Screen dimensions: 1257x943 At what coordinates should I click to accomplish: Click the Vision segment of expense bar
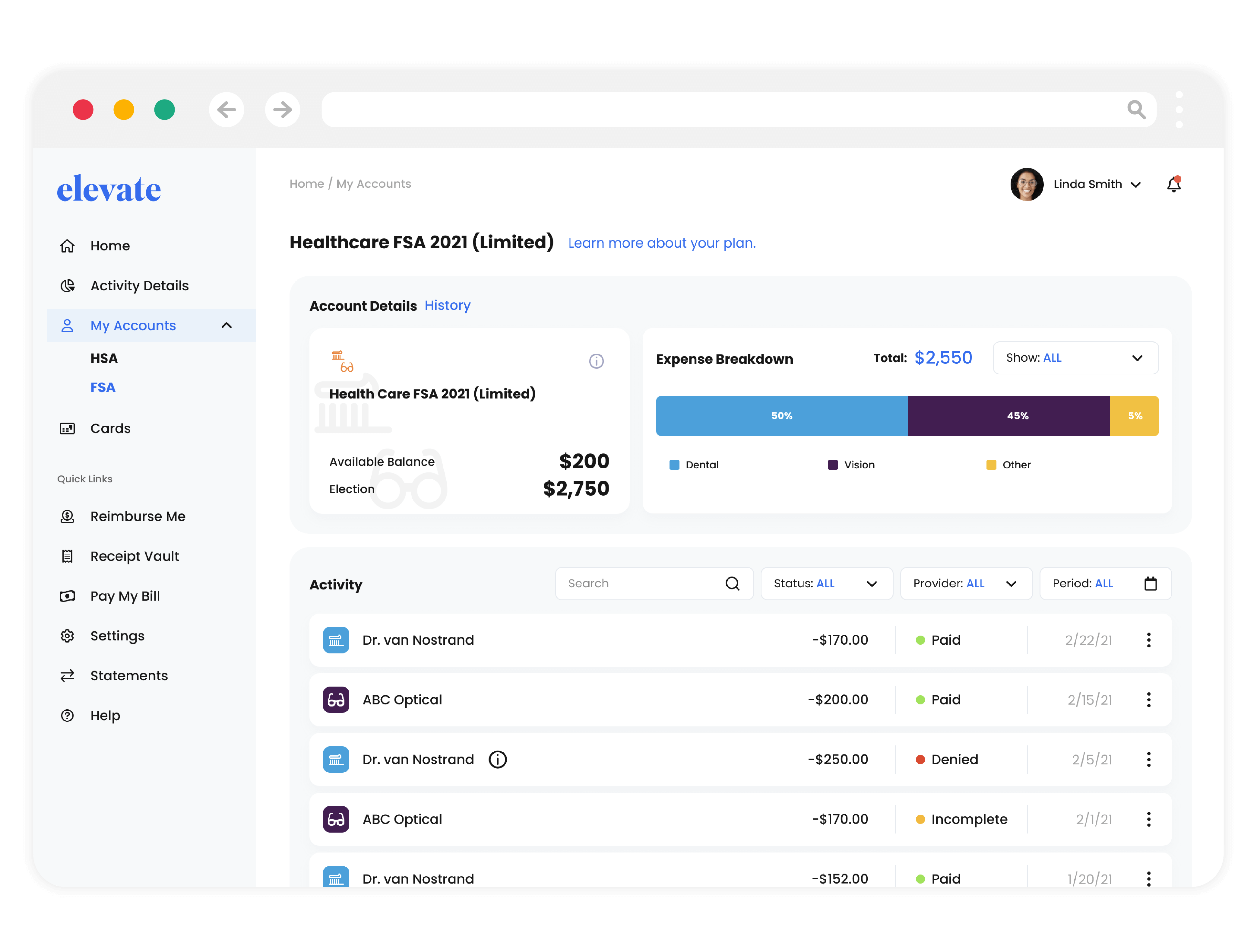[1008, 416]
